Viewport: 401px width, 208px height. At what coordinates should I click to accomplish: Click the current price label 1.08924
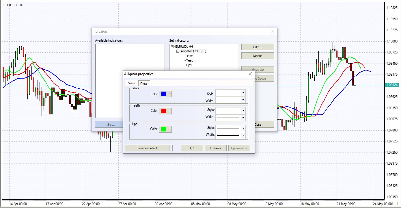tap(392, 85)
